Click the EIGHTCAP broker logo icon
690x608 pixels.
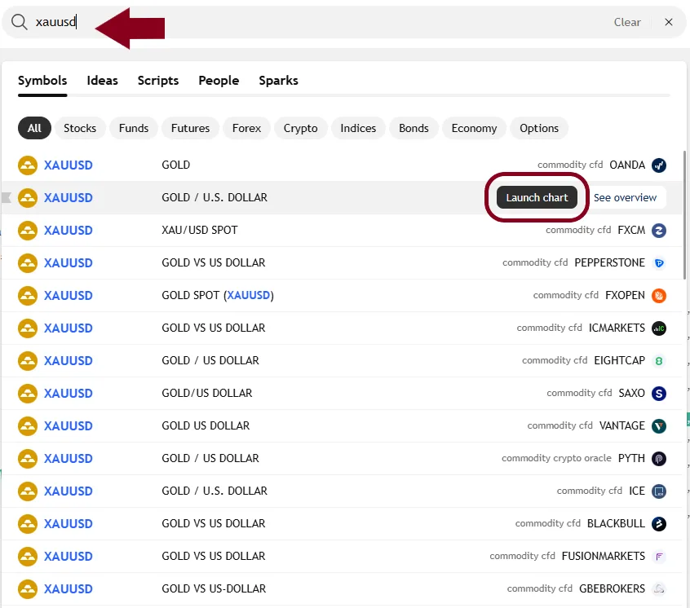click(659, 361)
